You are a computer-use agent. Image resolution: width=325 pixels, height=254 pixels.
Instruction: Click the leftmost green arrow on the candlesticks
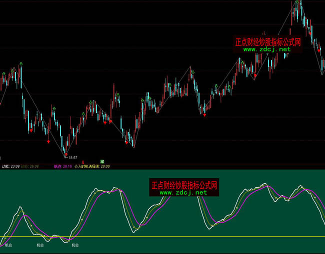[x=3, y=74]
